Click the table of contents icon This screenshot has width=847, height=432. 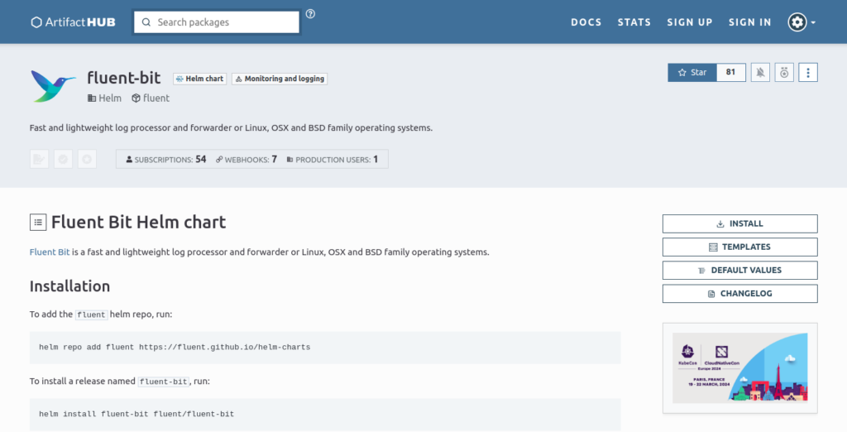(38, 222)
